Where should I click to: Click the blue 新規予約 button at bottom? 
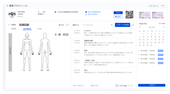coord(152,85)
